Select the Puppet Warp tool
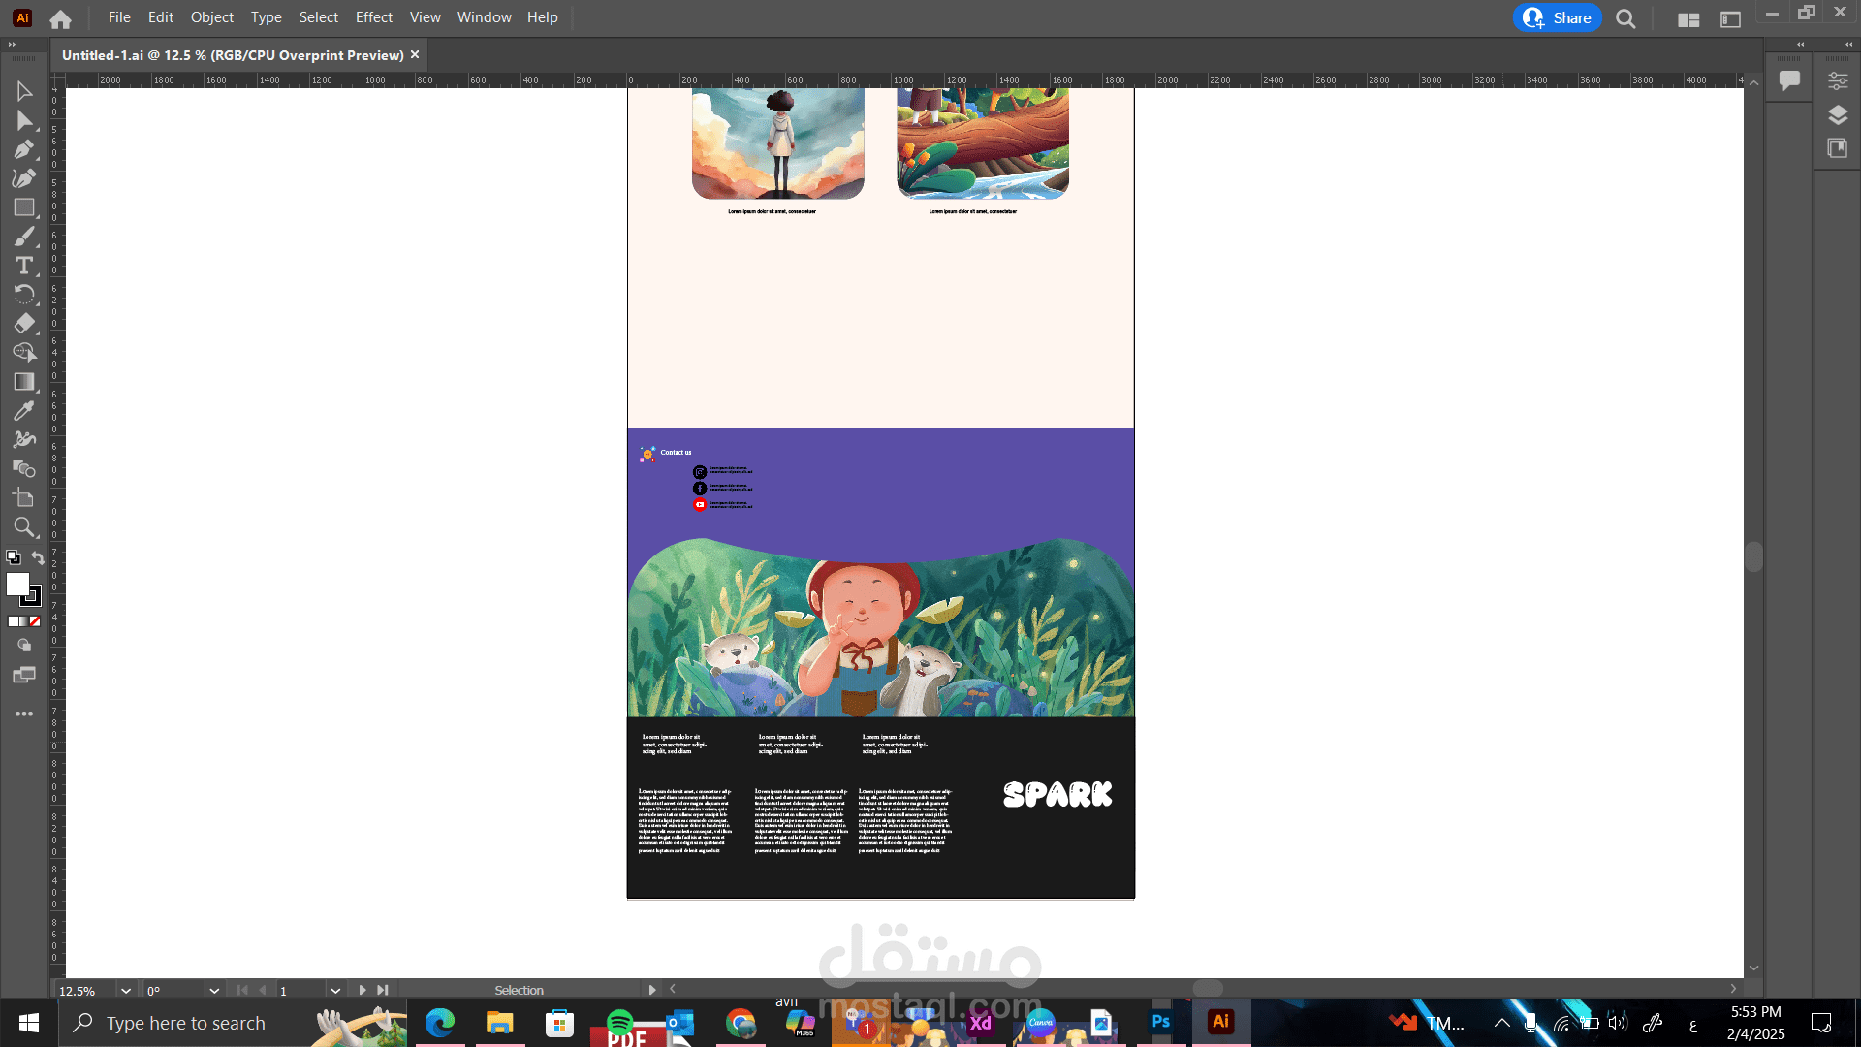 24,440
